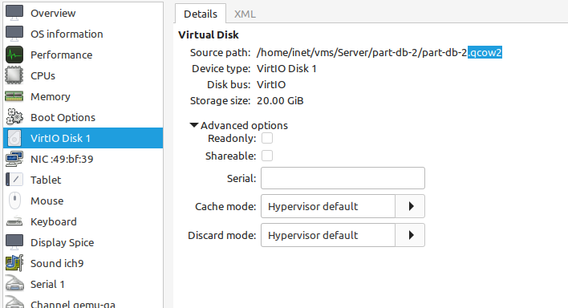Open the Overview monitor icon

point(14,13)
